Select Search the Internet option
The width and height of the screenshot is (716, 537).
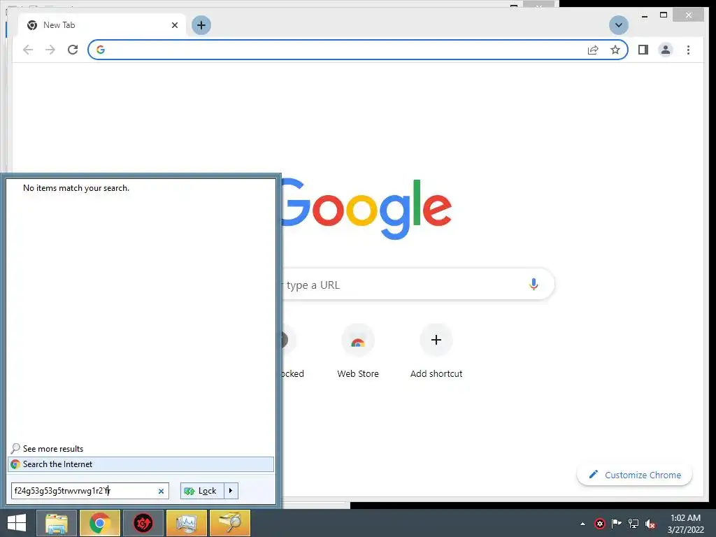point(141,464)
